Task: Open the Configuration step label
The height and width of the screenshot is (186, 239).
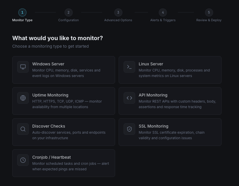Action: tap(68, 20)
